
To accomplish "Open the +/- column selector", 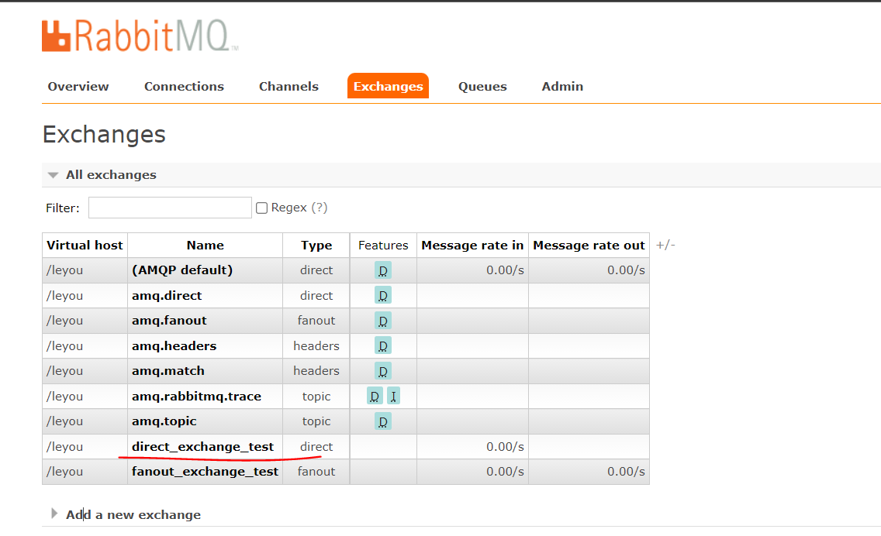I will pyautogui.click(x=665, y=245).
